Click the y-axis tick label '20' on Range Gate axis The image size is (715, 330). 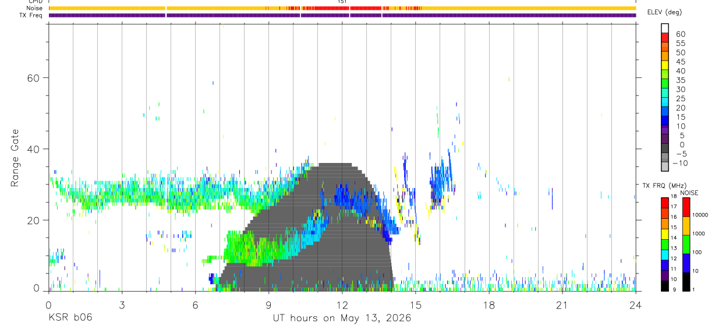click(x=33, y=220)
